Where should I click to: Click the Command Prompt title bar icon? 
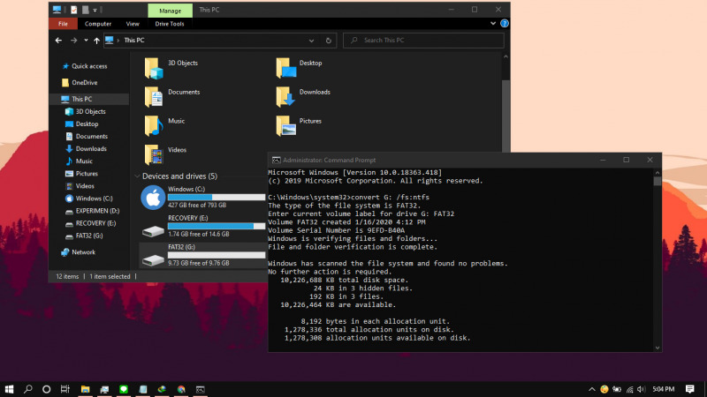(x=276, y=161)
